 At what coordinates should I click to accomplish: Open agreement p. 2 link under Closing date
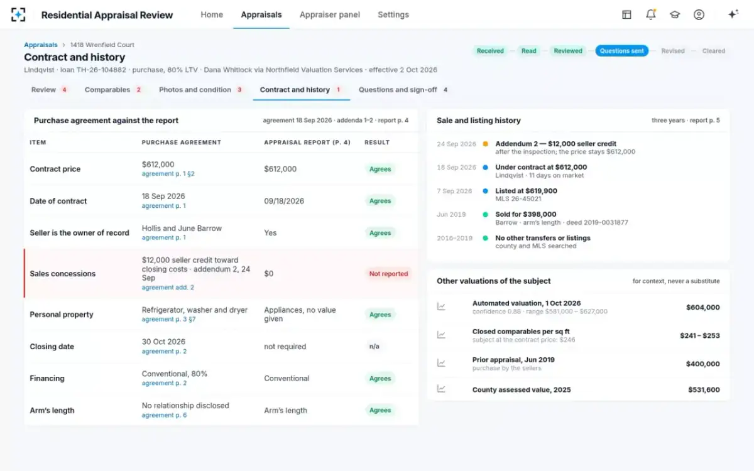pos(164,352)
